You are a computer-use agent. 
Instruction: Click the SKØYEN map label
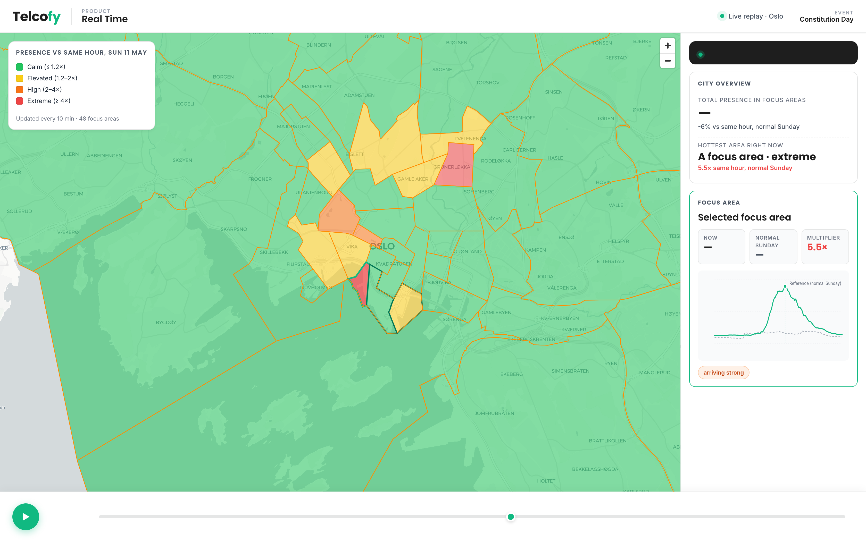(182, 160)
